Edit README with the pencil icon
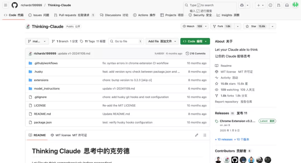 tap(196, 135)
